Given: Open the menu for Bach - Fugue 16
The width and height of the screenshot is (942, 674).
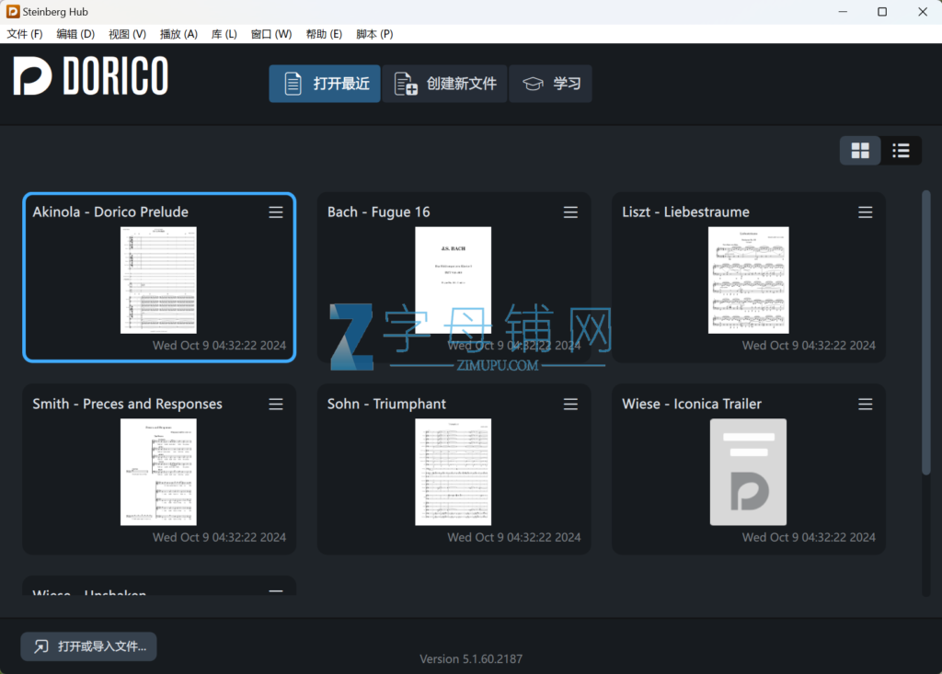Looking at the screenshot, I should click(x=570, y=212).
